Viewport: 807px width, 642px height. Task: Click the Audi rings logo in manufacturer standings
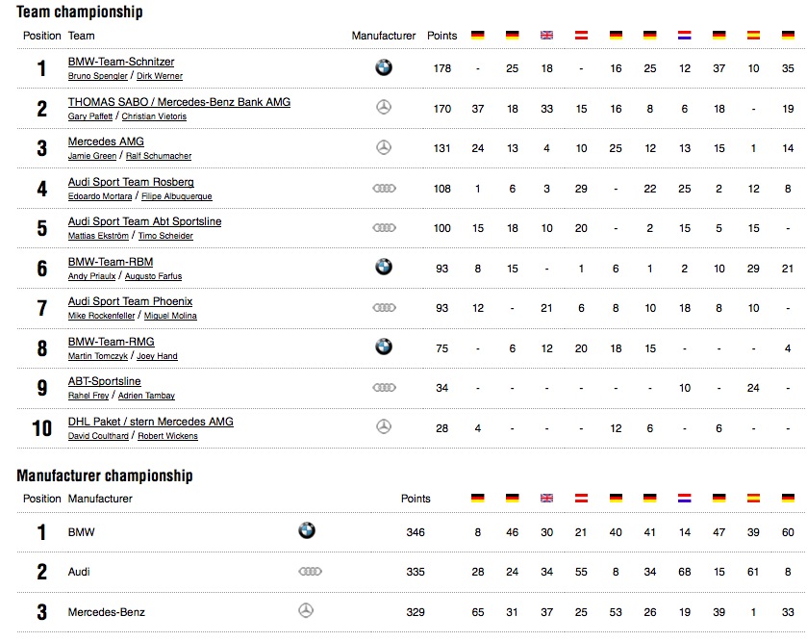310,571
